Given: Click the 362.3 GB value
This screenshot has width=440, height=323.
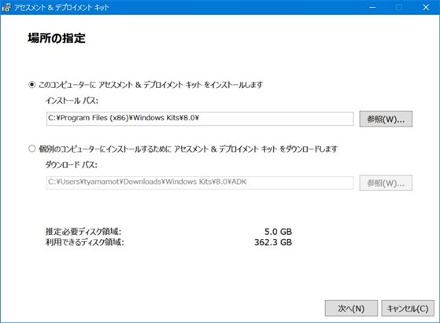Looking at the screenshot, I should coord(273,242).
